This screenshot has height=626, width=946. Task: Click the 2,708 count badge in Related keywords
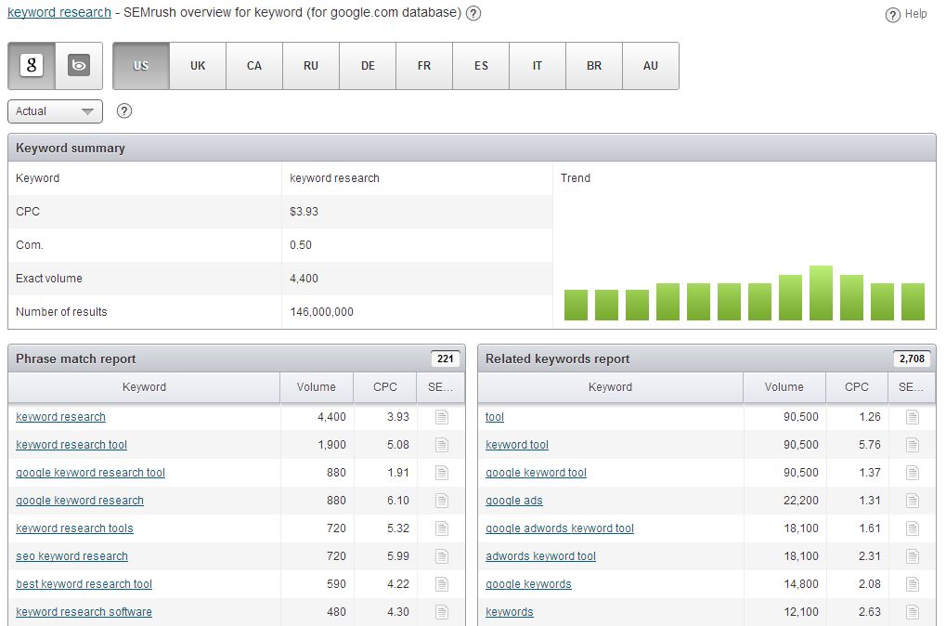click(912, 359)
